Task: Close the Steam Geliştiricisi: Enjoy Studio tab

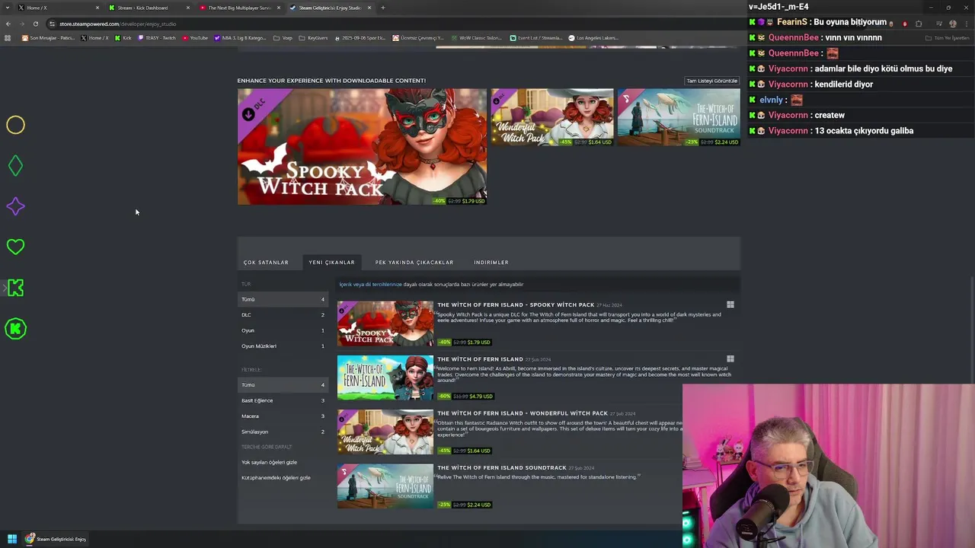Action: click(x=369, y=8)
